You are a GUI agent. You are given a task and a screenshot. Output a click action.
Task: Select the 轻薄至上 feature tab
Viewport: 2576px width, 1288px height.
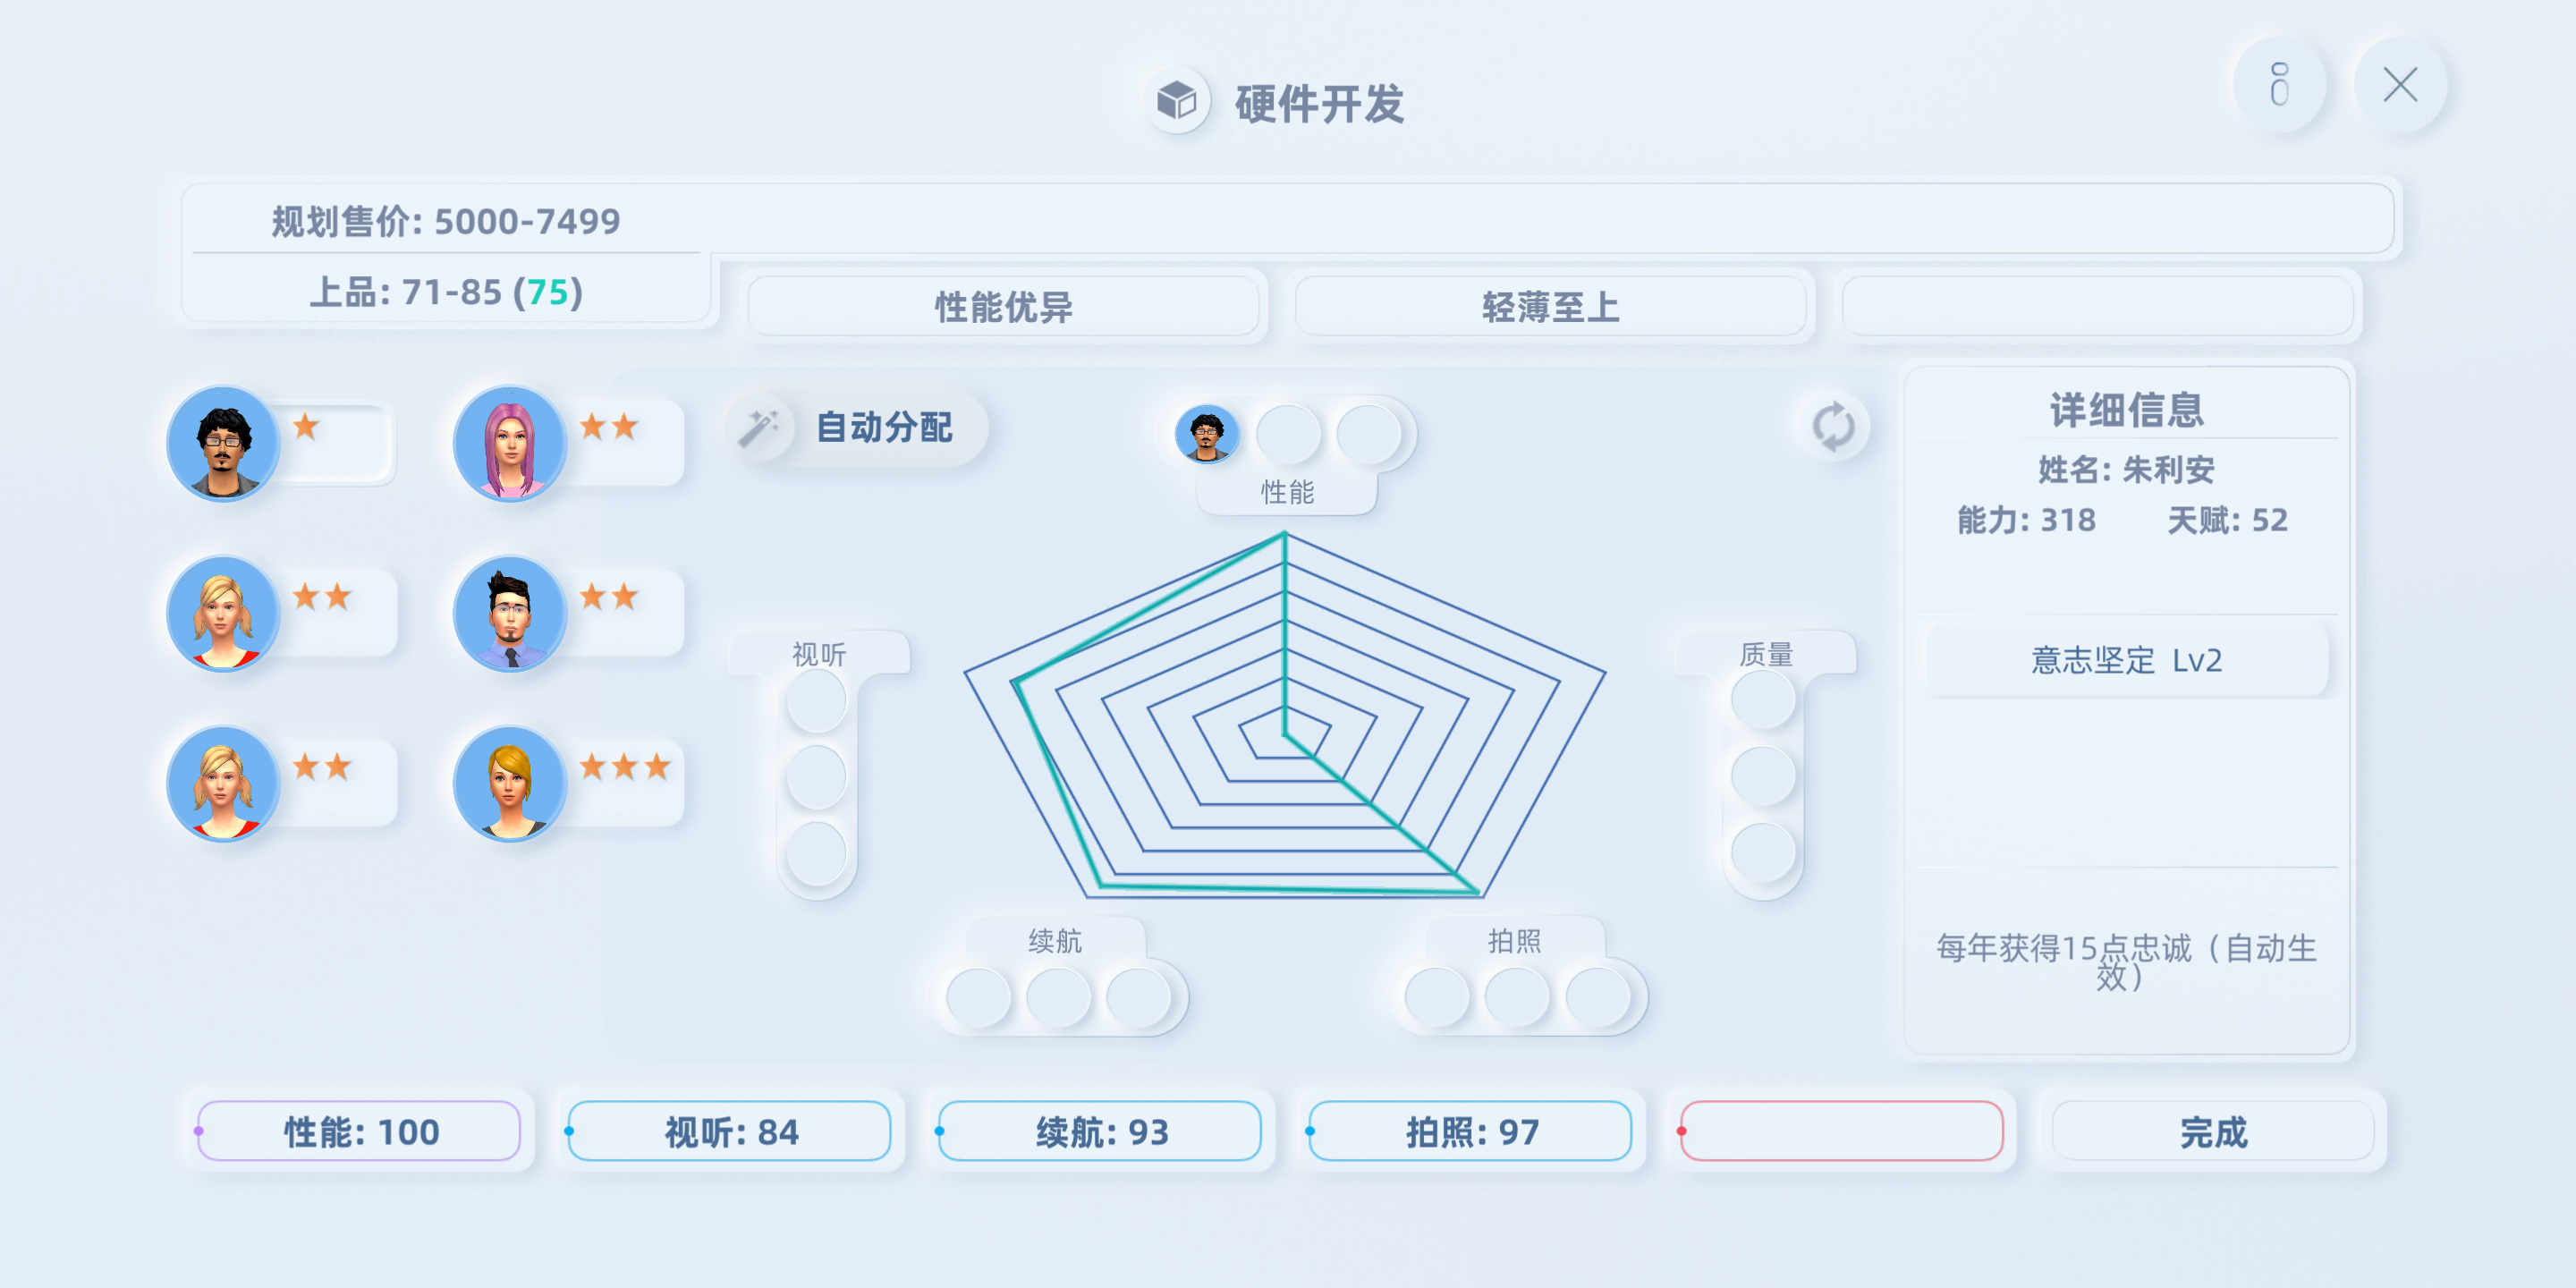1550,306
